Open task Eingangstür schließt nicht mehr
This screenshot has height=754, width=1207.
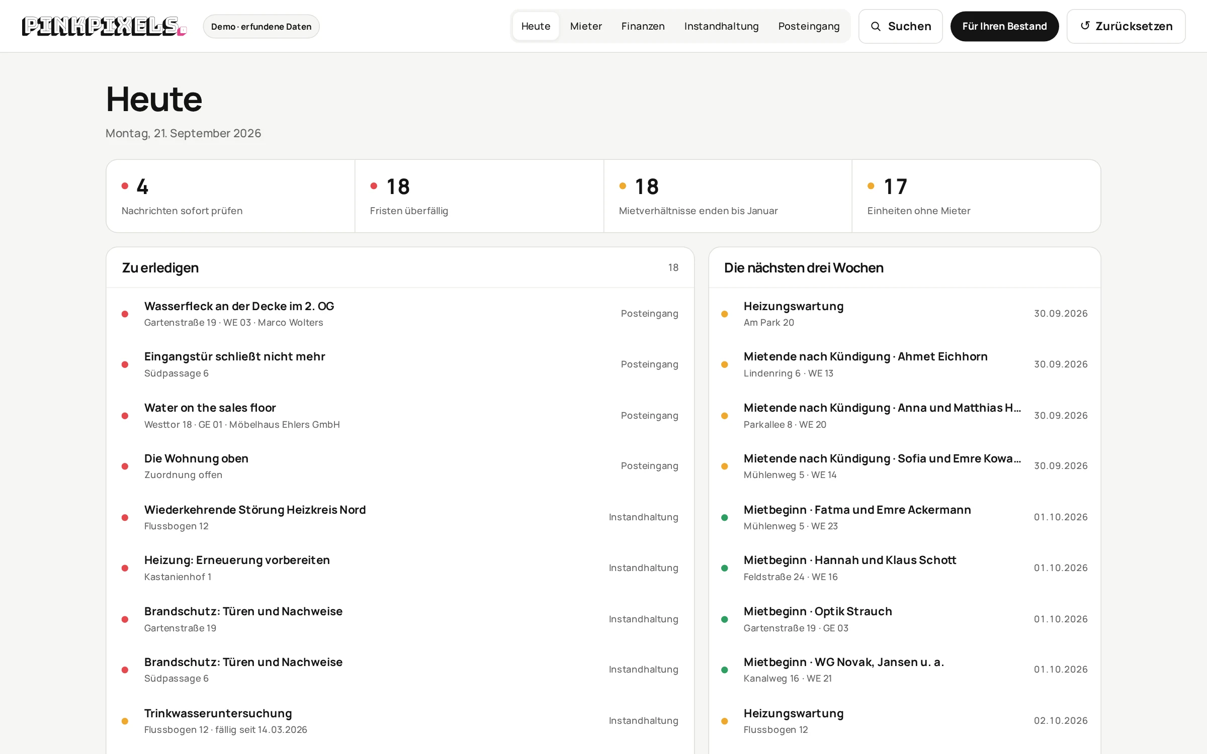pos(400,364)
